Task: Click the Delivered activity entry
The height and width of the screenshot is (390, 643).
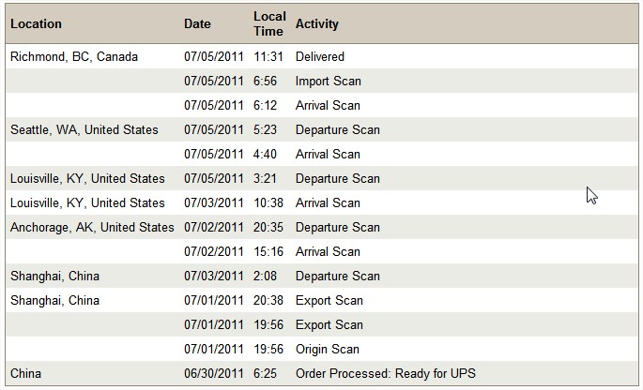Action: (x=320, y=56)
